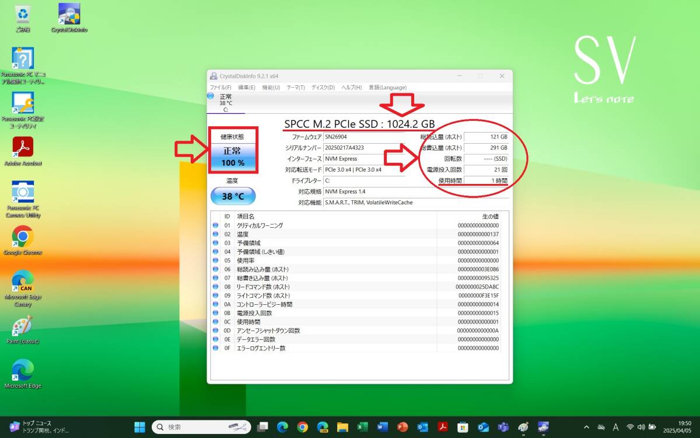Screen dimensions: 700x438
Task: Open File Explorer from the taskbar
Action: click(x=342, y=427)
